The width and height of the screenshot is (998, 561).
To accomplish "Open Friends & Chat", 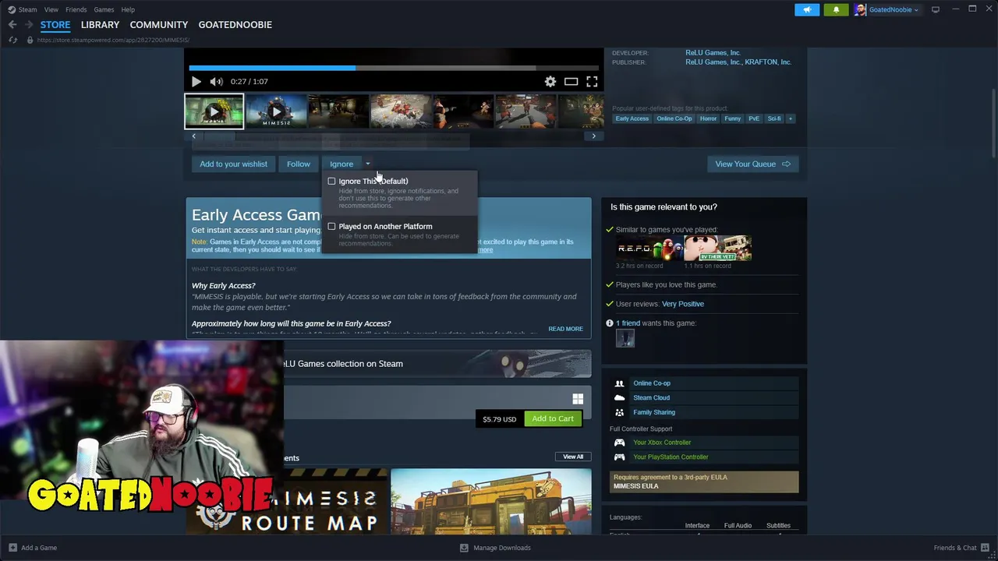I will pos(961,548).
